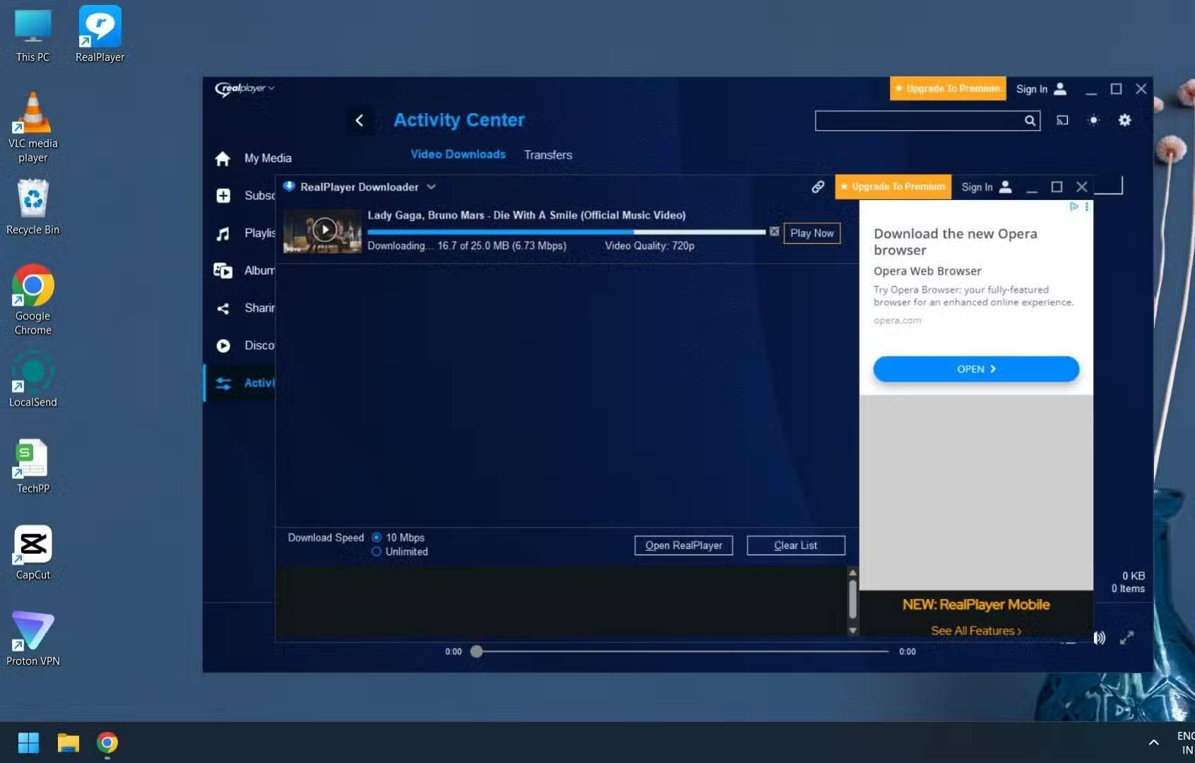
Task: Open the Albums icon in the sidebar
Action: pyautogui.click(x=223, y=271)
